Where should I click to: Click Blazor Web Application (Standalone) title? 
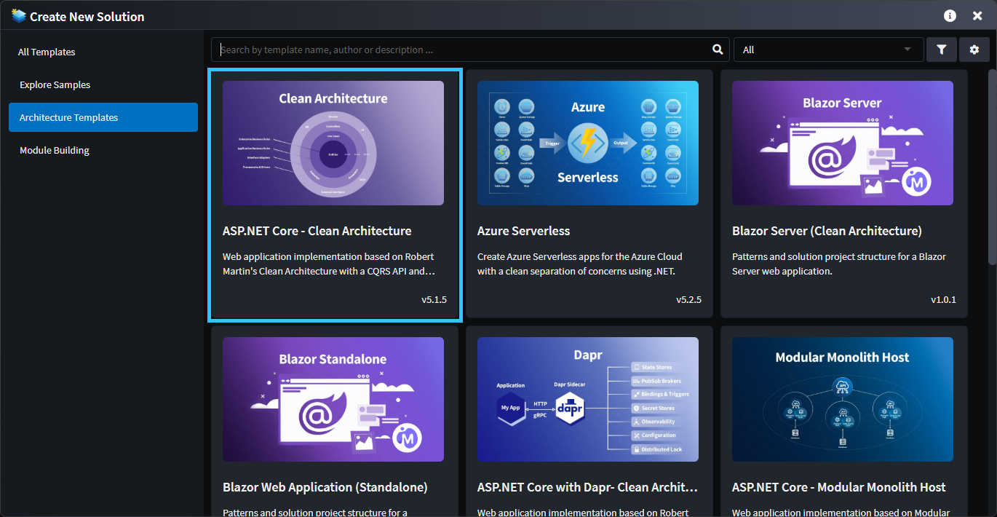point(325,487)
